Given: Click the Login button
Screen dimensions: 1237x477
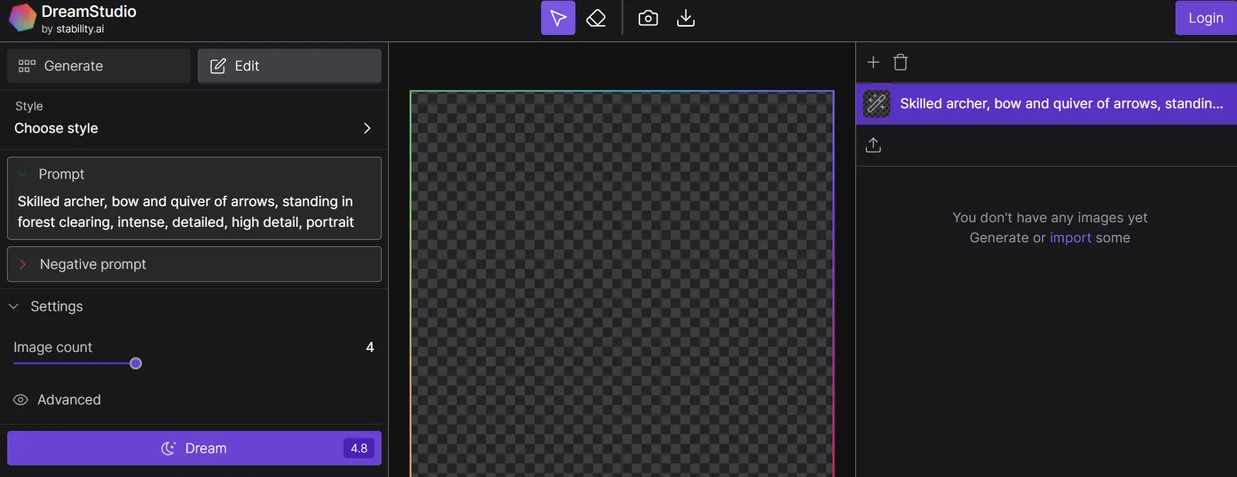Looking at the screenshot, I should 1206,18.
